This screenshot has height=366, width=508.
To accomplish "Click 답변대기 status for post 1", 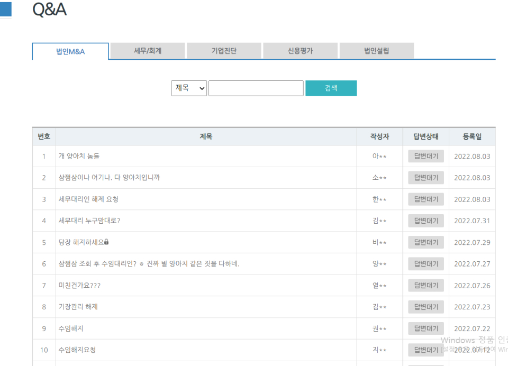I will coord(426,156).
